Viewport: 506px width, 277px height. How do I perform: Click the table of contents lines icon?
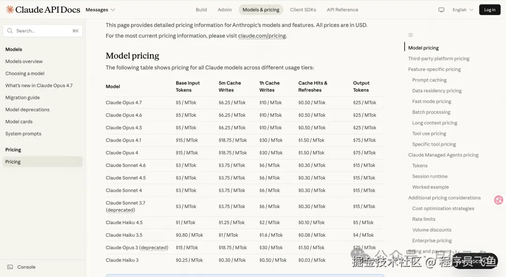(x=411, y=35)
